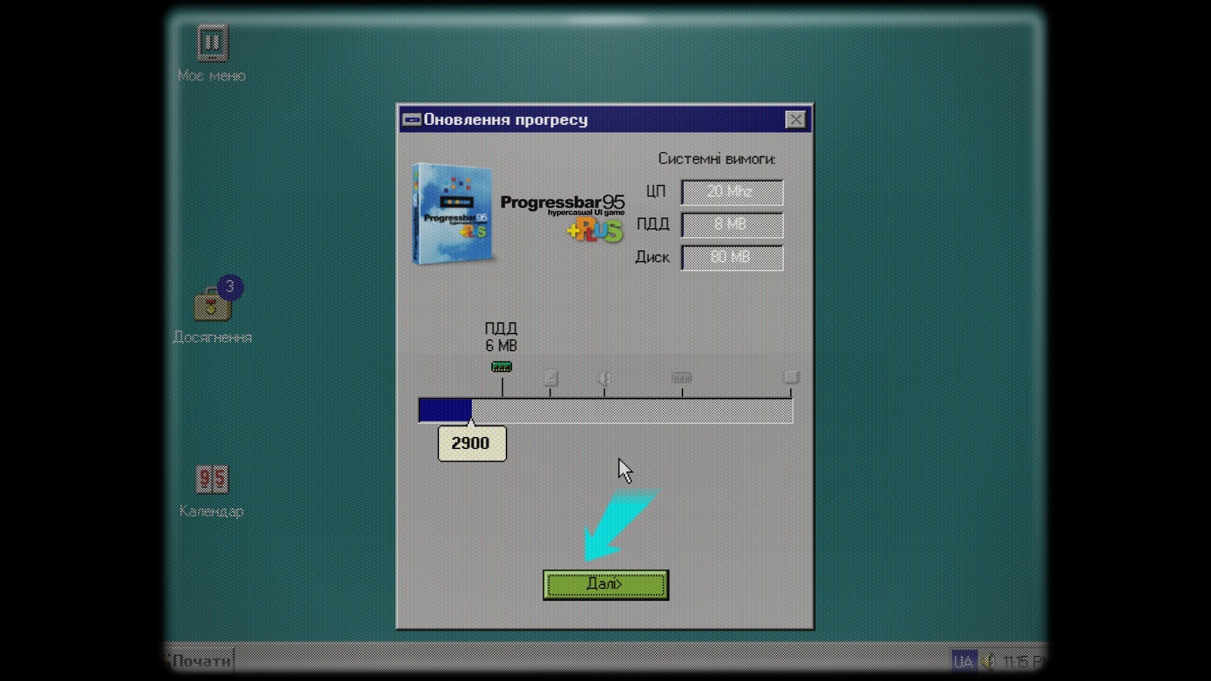1211x681 pixels.
Task: Click the Диск 80 MB field
Action: [732, 258]
